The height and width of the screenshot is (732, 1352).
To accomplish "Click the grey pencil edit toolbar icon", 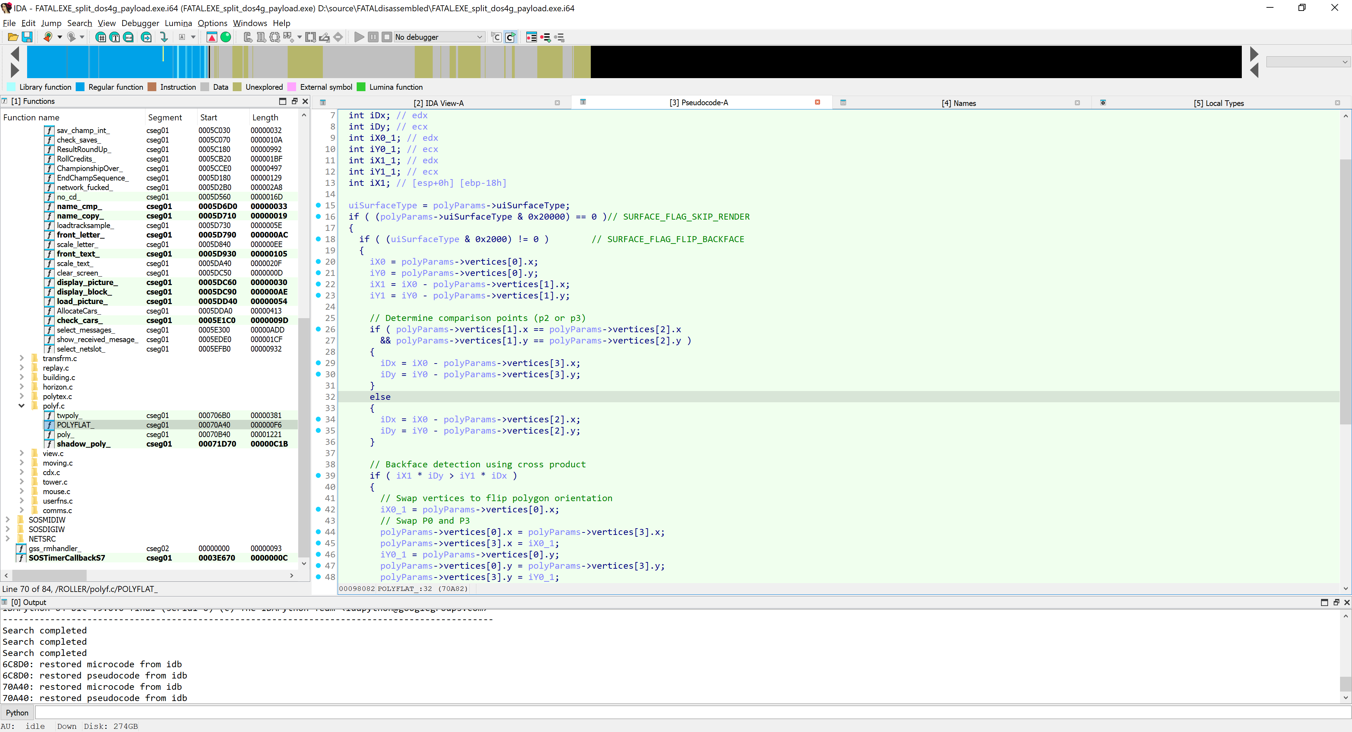I will pyautogui.click(x=325, y=37).
